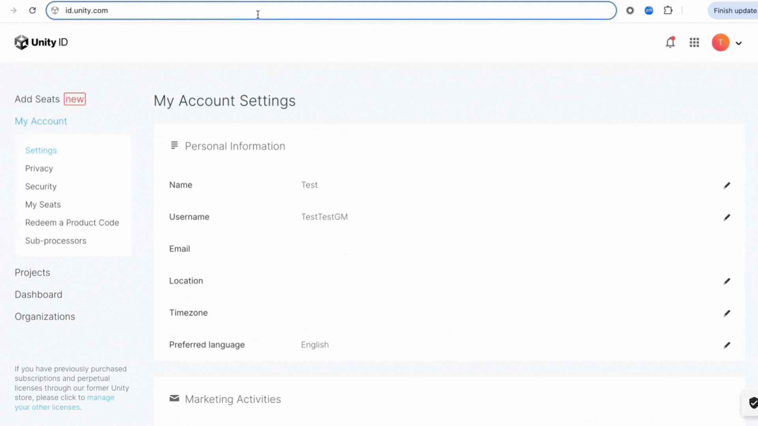The height and width of the screenshot is (426, 758).
Task: Click the Timezone edit pencil icon
Action: (727, 313)
